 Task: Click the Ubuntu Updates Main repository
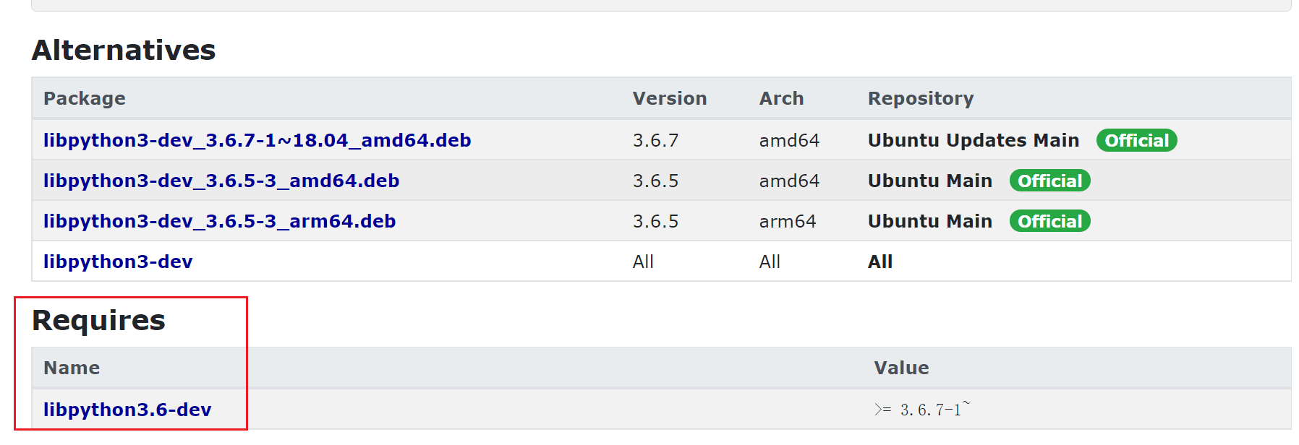coord(973,140)
